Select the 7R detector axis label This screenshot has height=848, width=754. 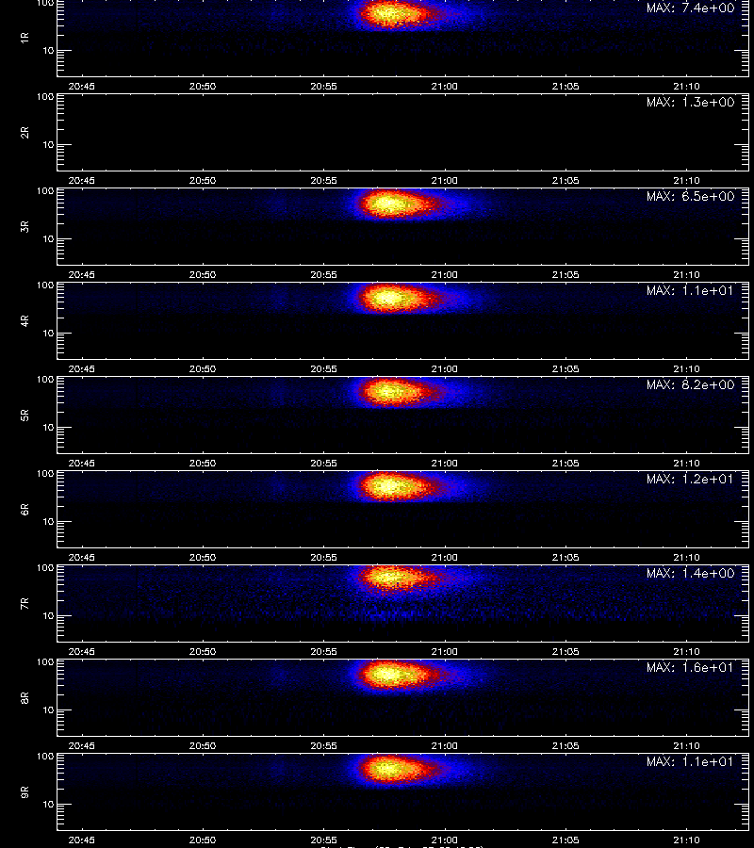click(x=25, y=604)
